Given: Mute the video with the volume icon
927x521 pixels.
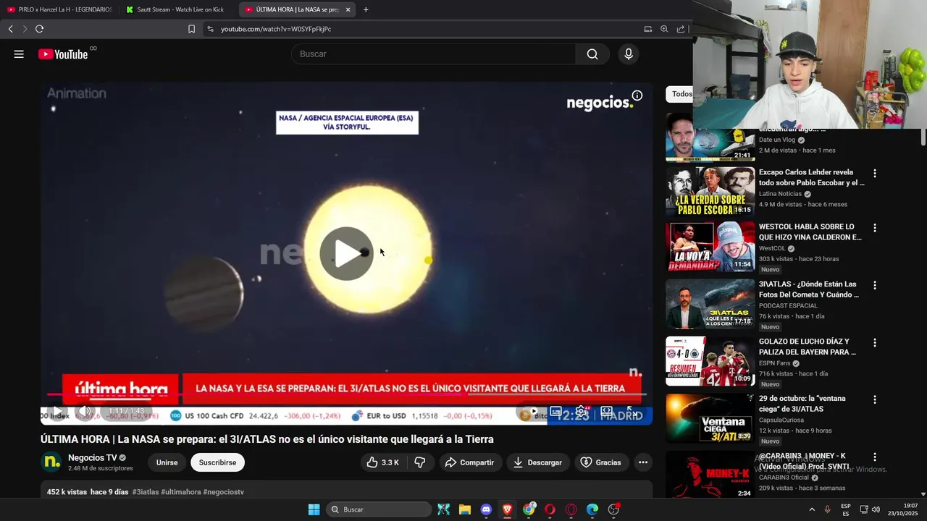Looking at the screenshot, I should pos(85,411).
